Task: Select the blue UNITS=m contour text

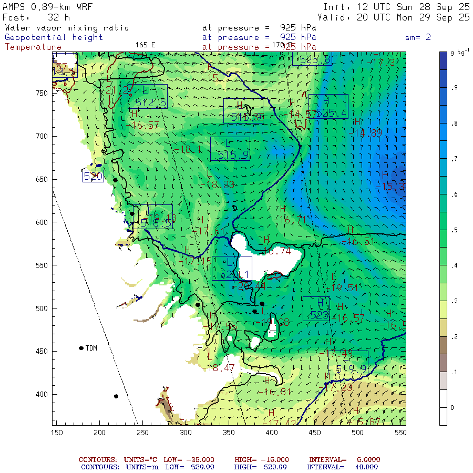Action: [142, 467]
